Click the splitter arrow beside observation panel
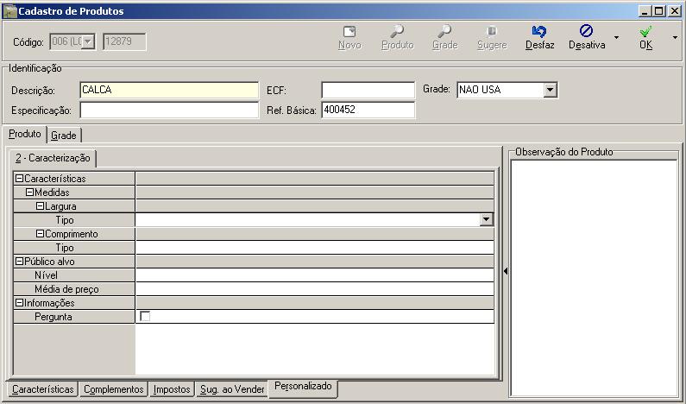 [505, 271]
